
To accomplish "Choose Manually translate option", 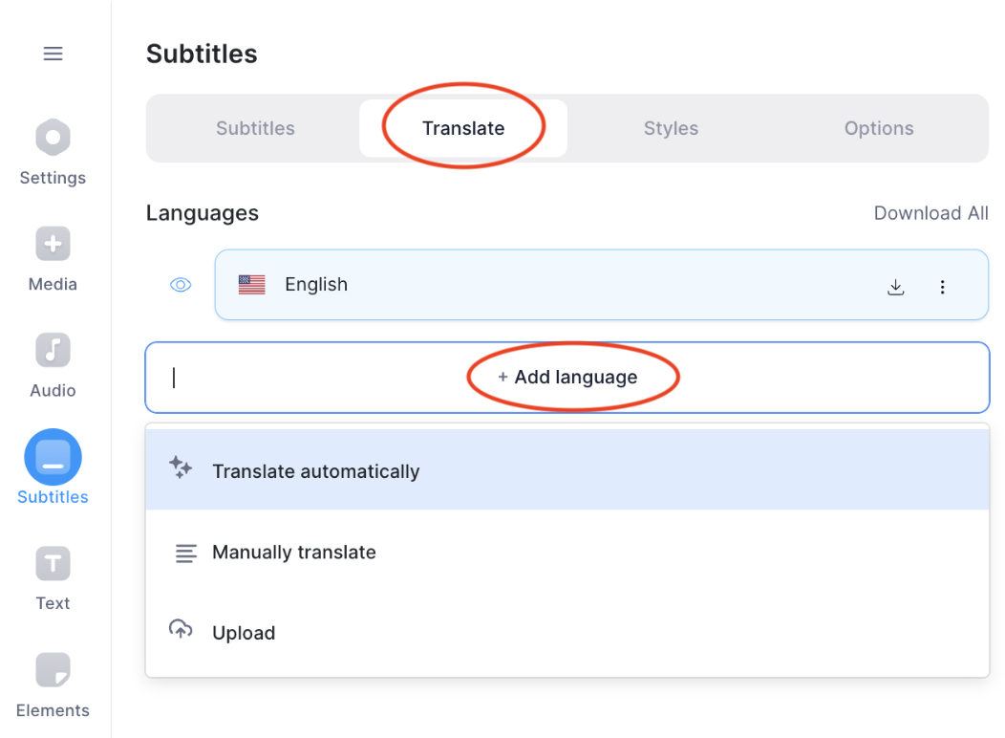I will tap(567, 552).
